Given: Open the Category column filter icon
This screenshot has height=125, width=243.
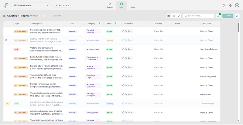Looking at the screenshot, I should [x=100, y=24].
